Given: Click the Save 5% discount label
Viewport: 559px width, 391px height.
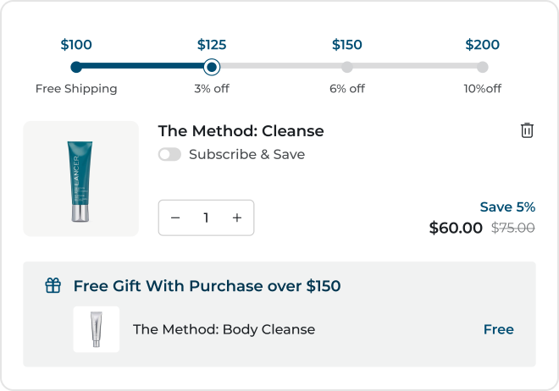Looking at the screenshot, I should click(x=507, y=207).
